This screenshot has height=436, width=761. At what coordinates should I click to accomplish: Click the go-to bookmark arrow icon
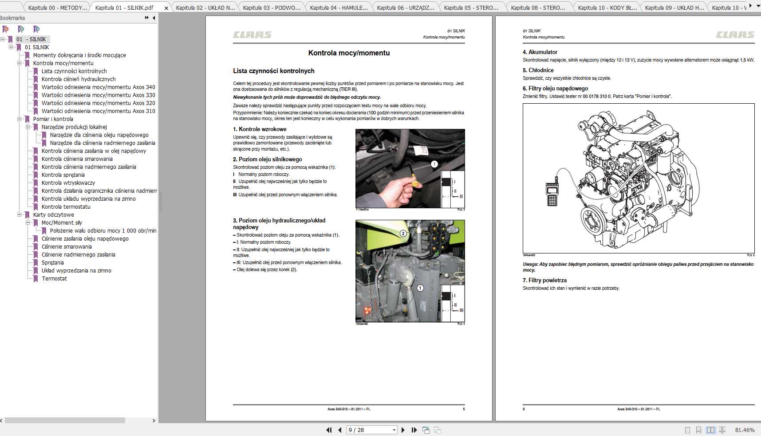click(36, 29)
